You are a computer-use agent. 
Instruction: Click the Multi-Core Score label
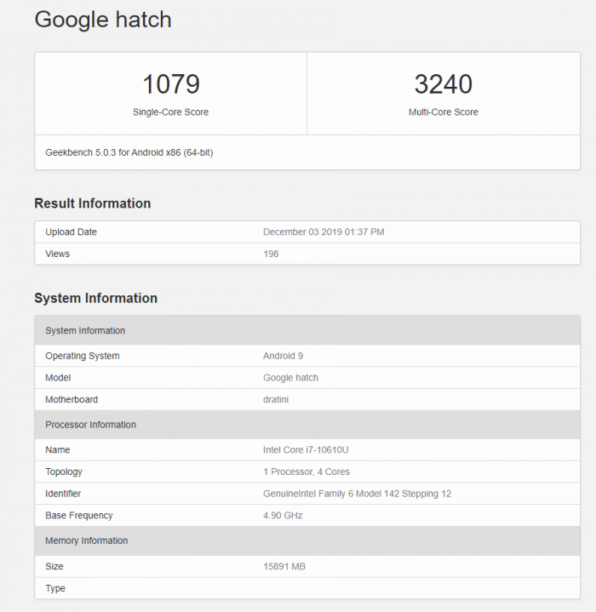(x=443, y=112)
